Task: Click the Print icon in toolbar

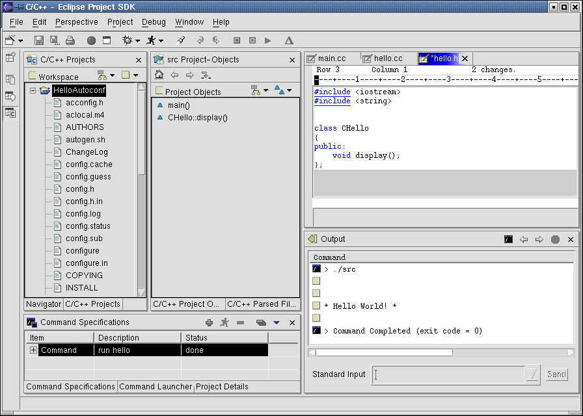Action: coord(70,40)
